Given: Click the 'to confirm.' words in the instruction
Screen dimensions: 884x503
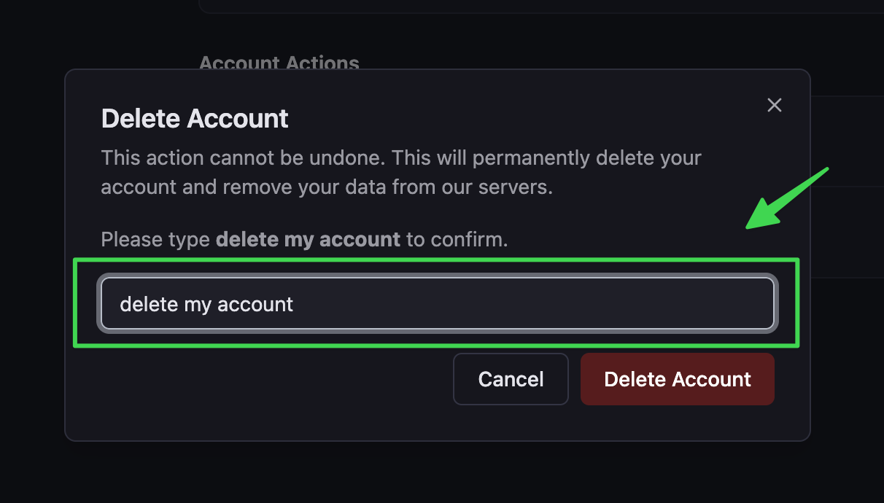Looking at the screenshot, I should [457, 239].
